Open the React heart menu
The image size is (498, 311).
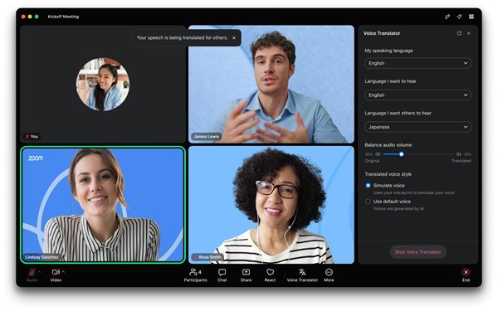tap(270, 275)
